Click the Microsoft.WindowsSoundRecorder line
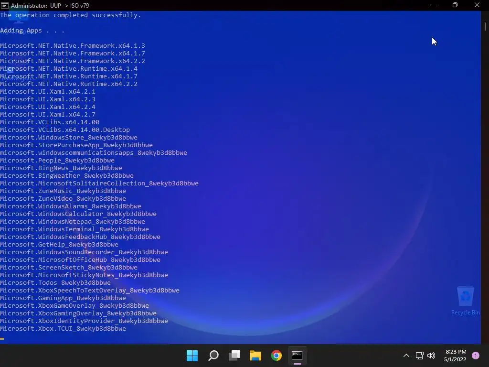The image size is (489, 367). 84,252
